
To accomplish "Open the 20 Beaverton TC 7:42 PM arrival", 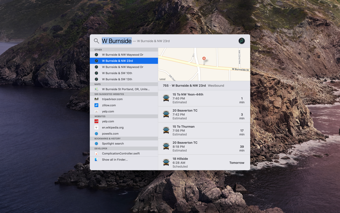I will pos(204,114).
